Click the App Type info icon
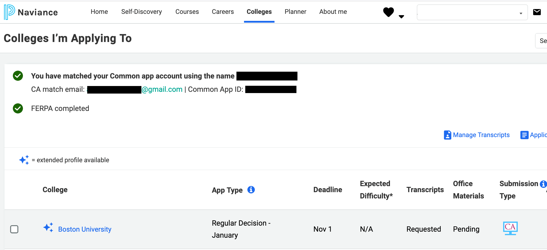547x250 pixels. [x=251, y=190]
